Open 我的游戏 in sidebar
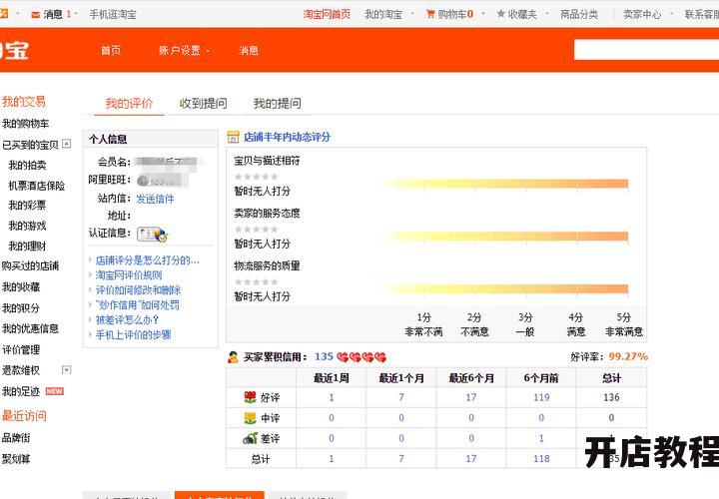The height and width of the screenshot is (499, 719). tap(27, 226)
